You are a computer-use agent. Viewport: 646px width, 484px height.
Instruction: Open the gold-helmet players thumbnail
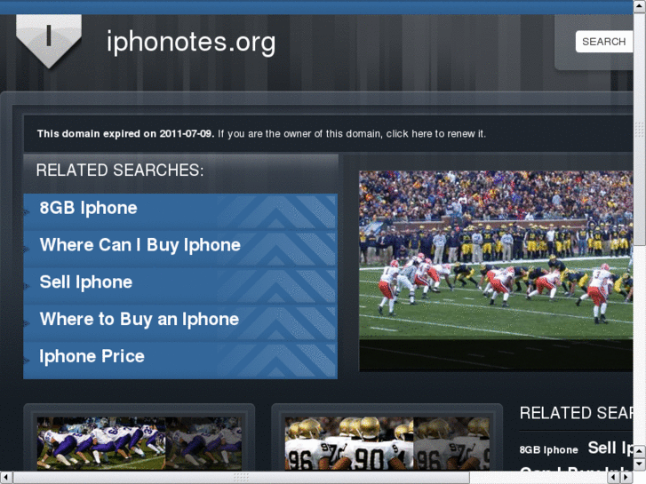(387, 444)
